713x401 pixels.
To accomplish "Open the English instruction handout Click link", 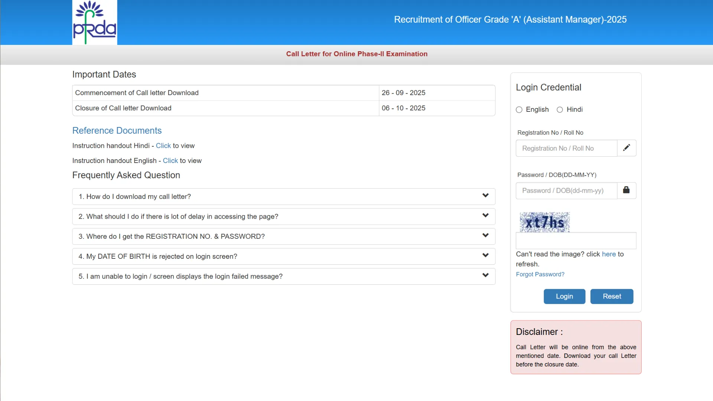I will pyautogui.click(x=170, y=160).
